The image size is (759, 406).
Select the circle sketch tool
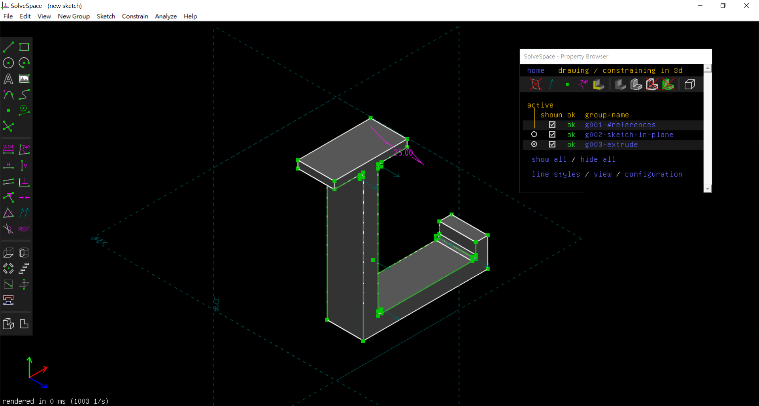(8, 63)
